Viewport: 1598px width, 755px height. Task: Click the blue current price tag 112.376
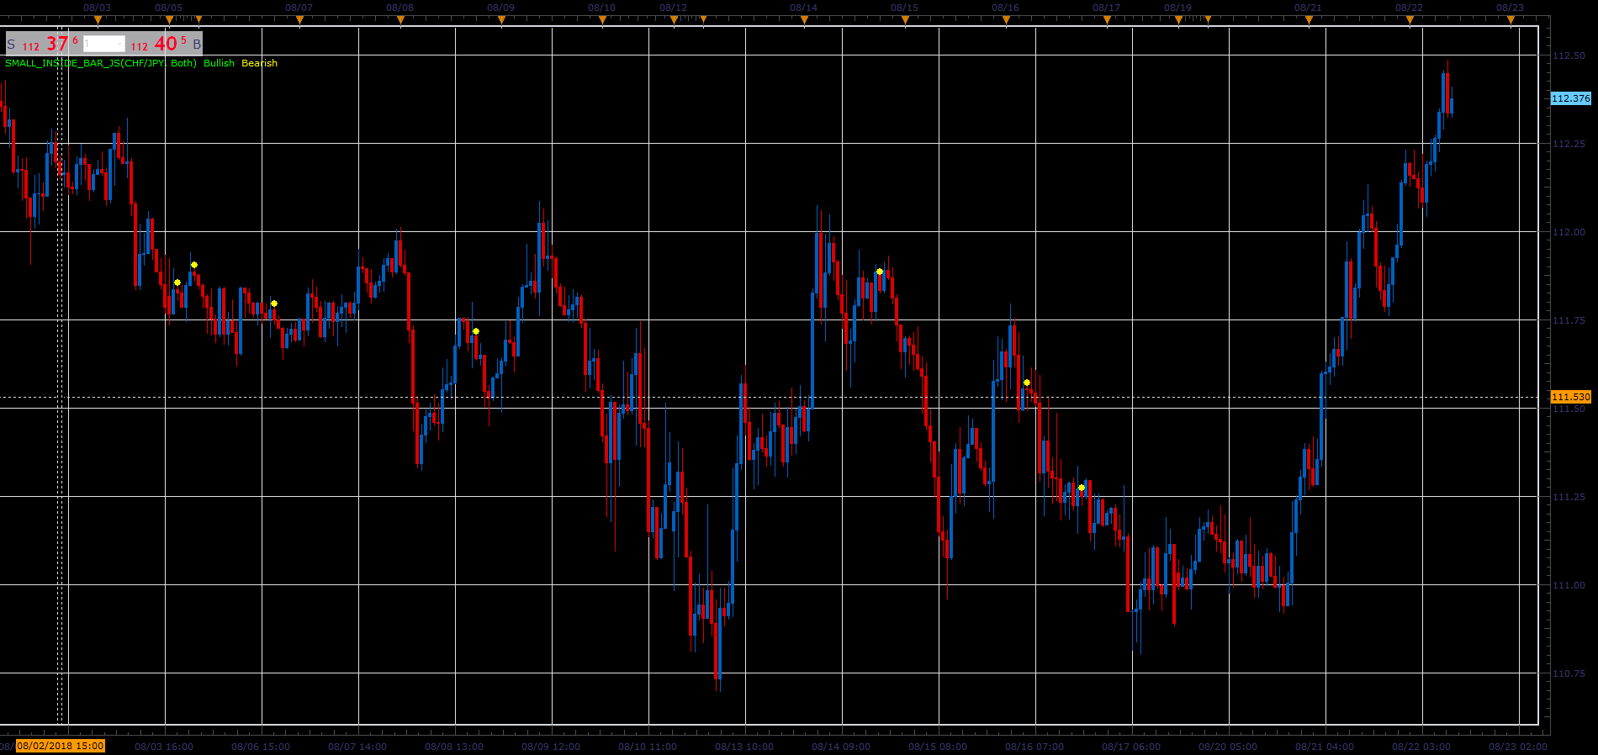tap(1570, 98)
